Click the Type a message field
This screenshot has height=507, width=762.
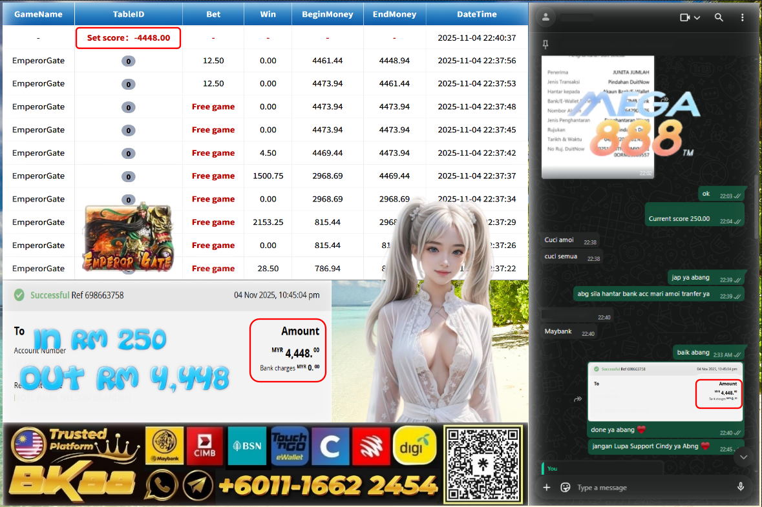(653, 487)
